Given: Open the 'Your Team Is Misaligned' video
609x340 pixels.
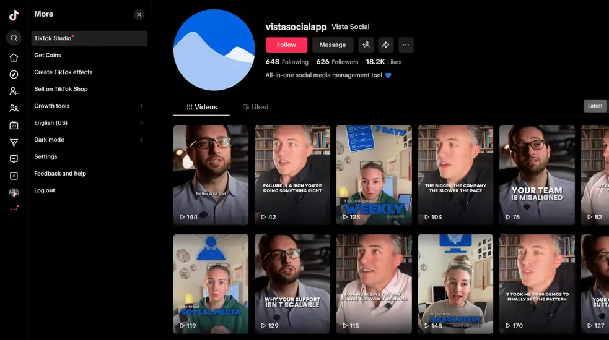Looking at the screenshot, I should click(x=537, y=175).
